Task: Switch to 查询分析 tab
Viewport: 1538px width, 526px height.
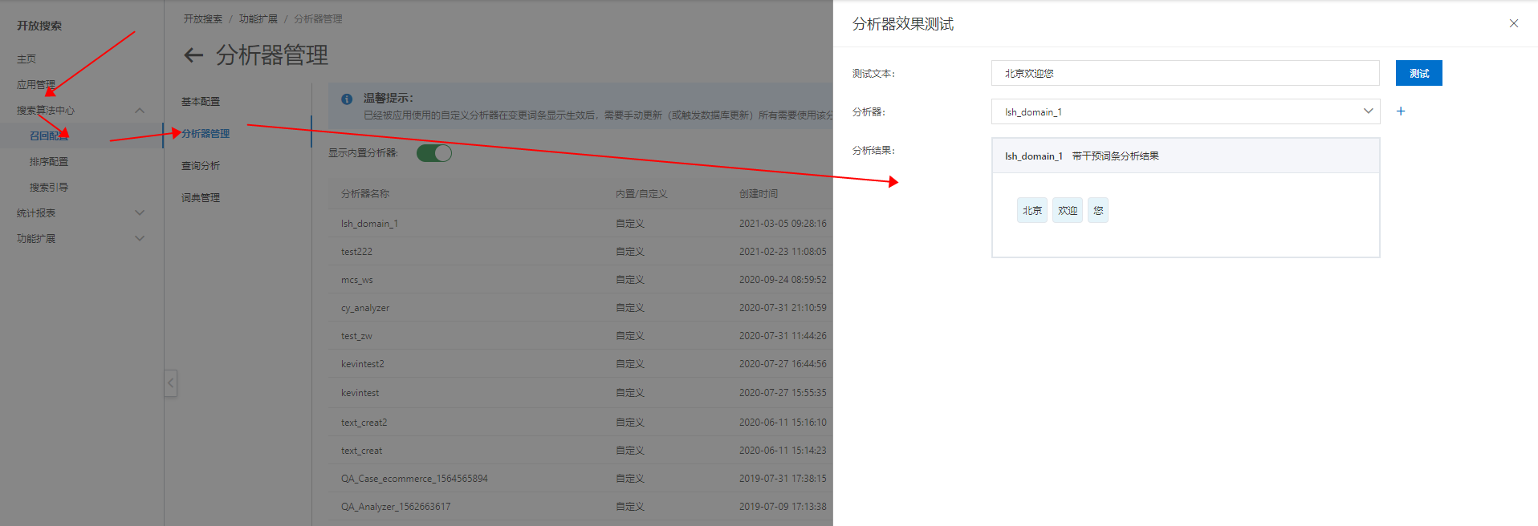Action: pyautogui.click(x=201, y=166)
